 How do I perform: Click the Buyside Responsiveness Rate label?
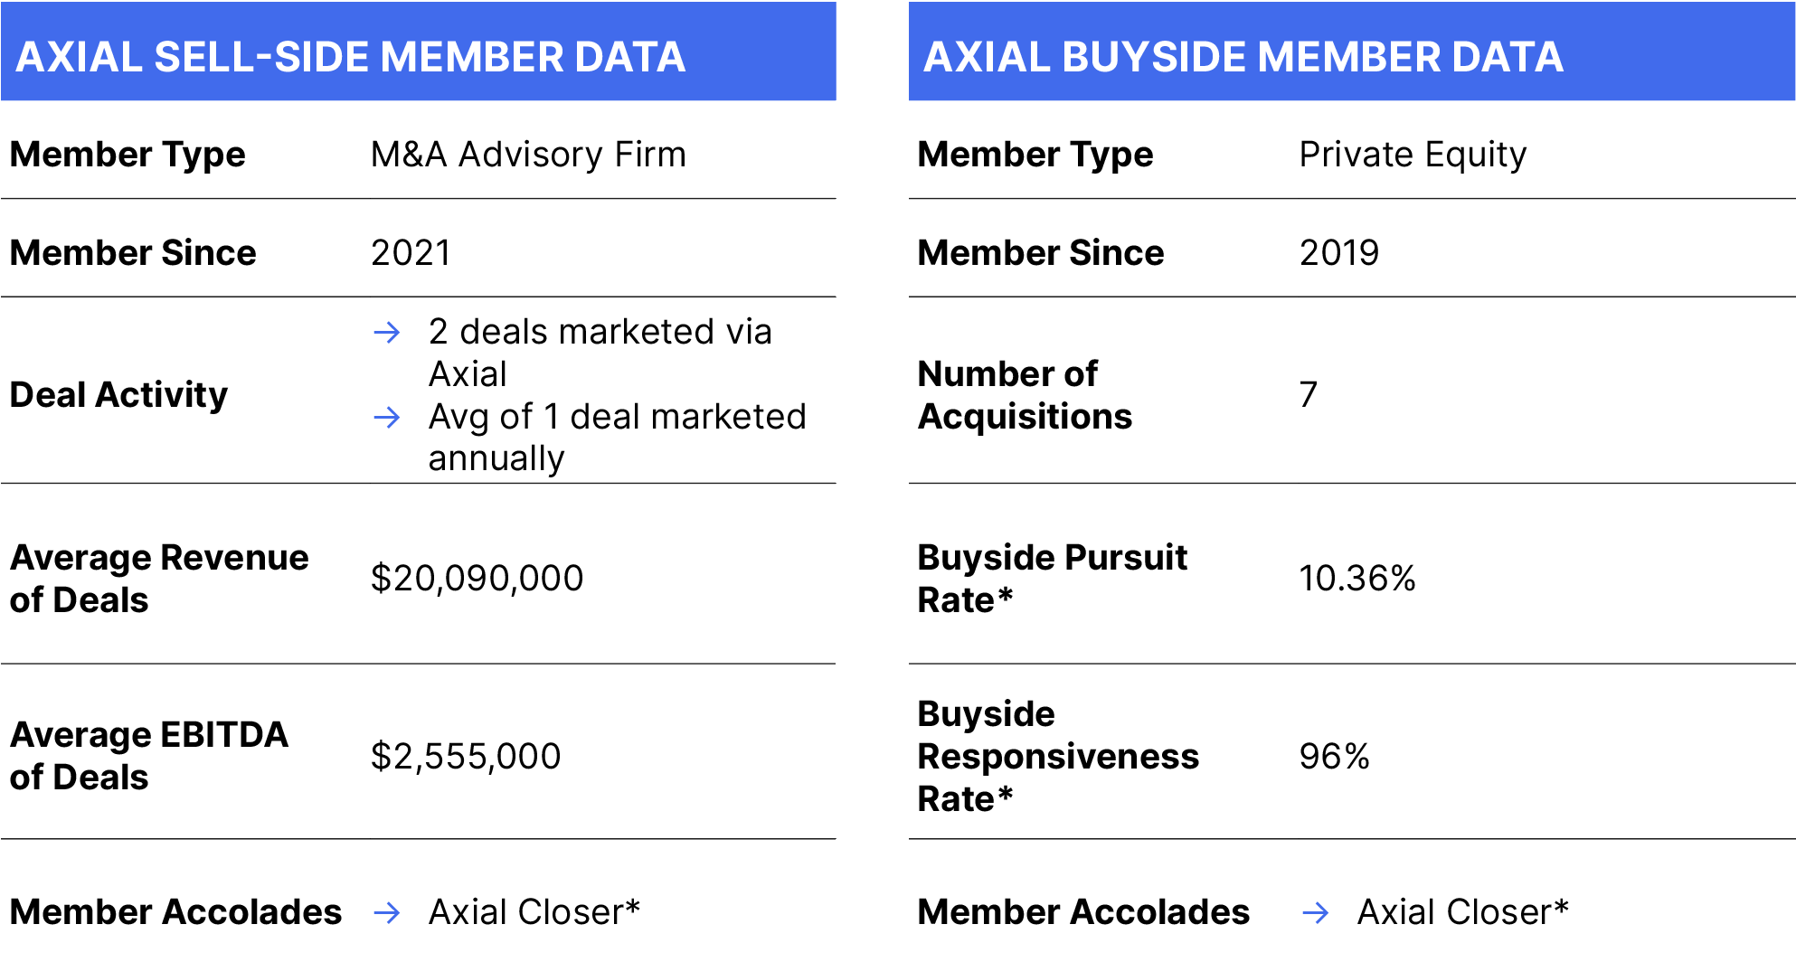pos(1058,757)
